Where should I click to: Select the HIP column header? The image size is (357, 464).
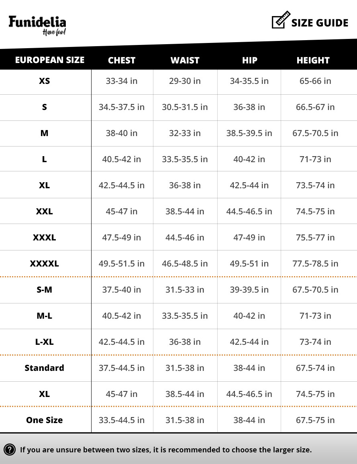pyautogui.click(x=249, y=60)
